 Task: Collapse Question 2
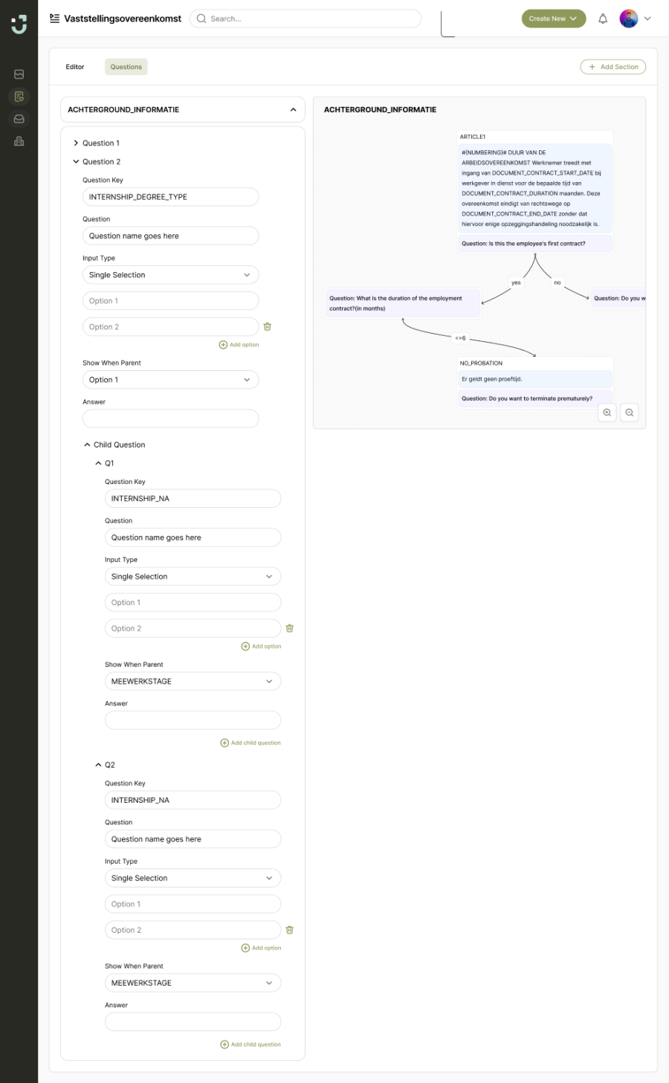pyautogui.click(x=97, y=161)
